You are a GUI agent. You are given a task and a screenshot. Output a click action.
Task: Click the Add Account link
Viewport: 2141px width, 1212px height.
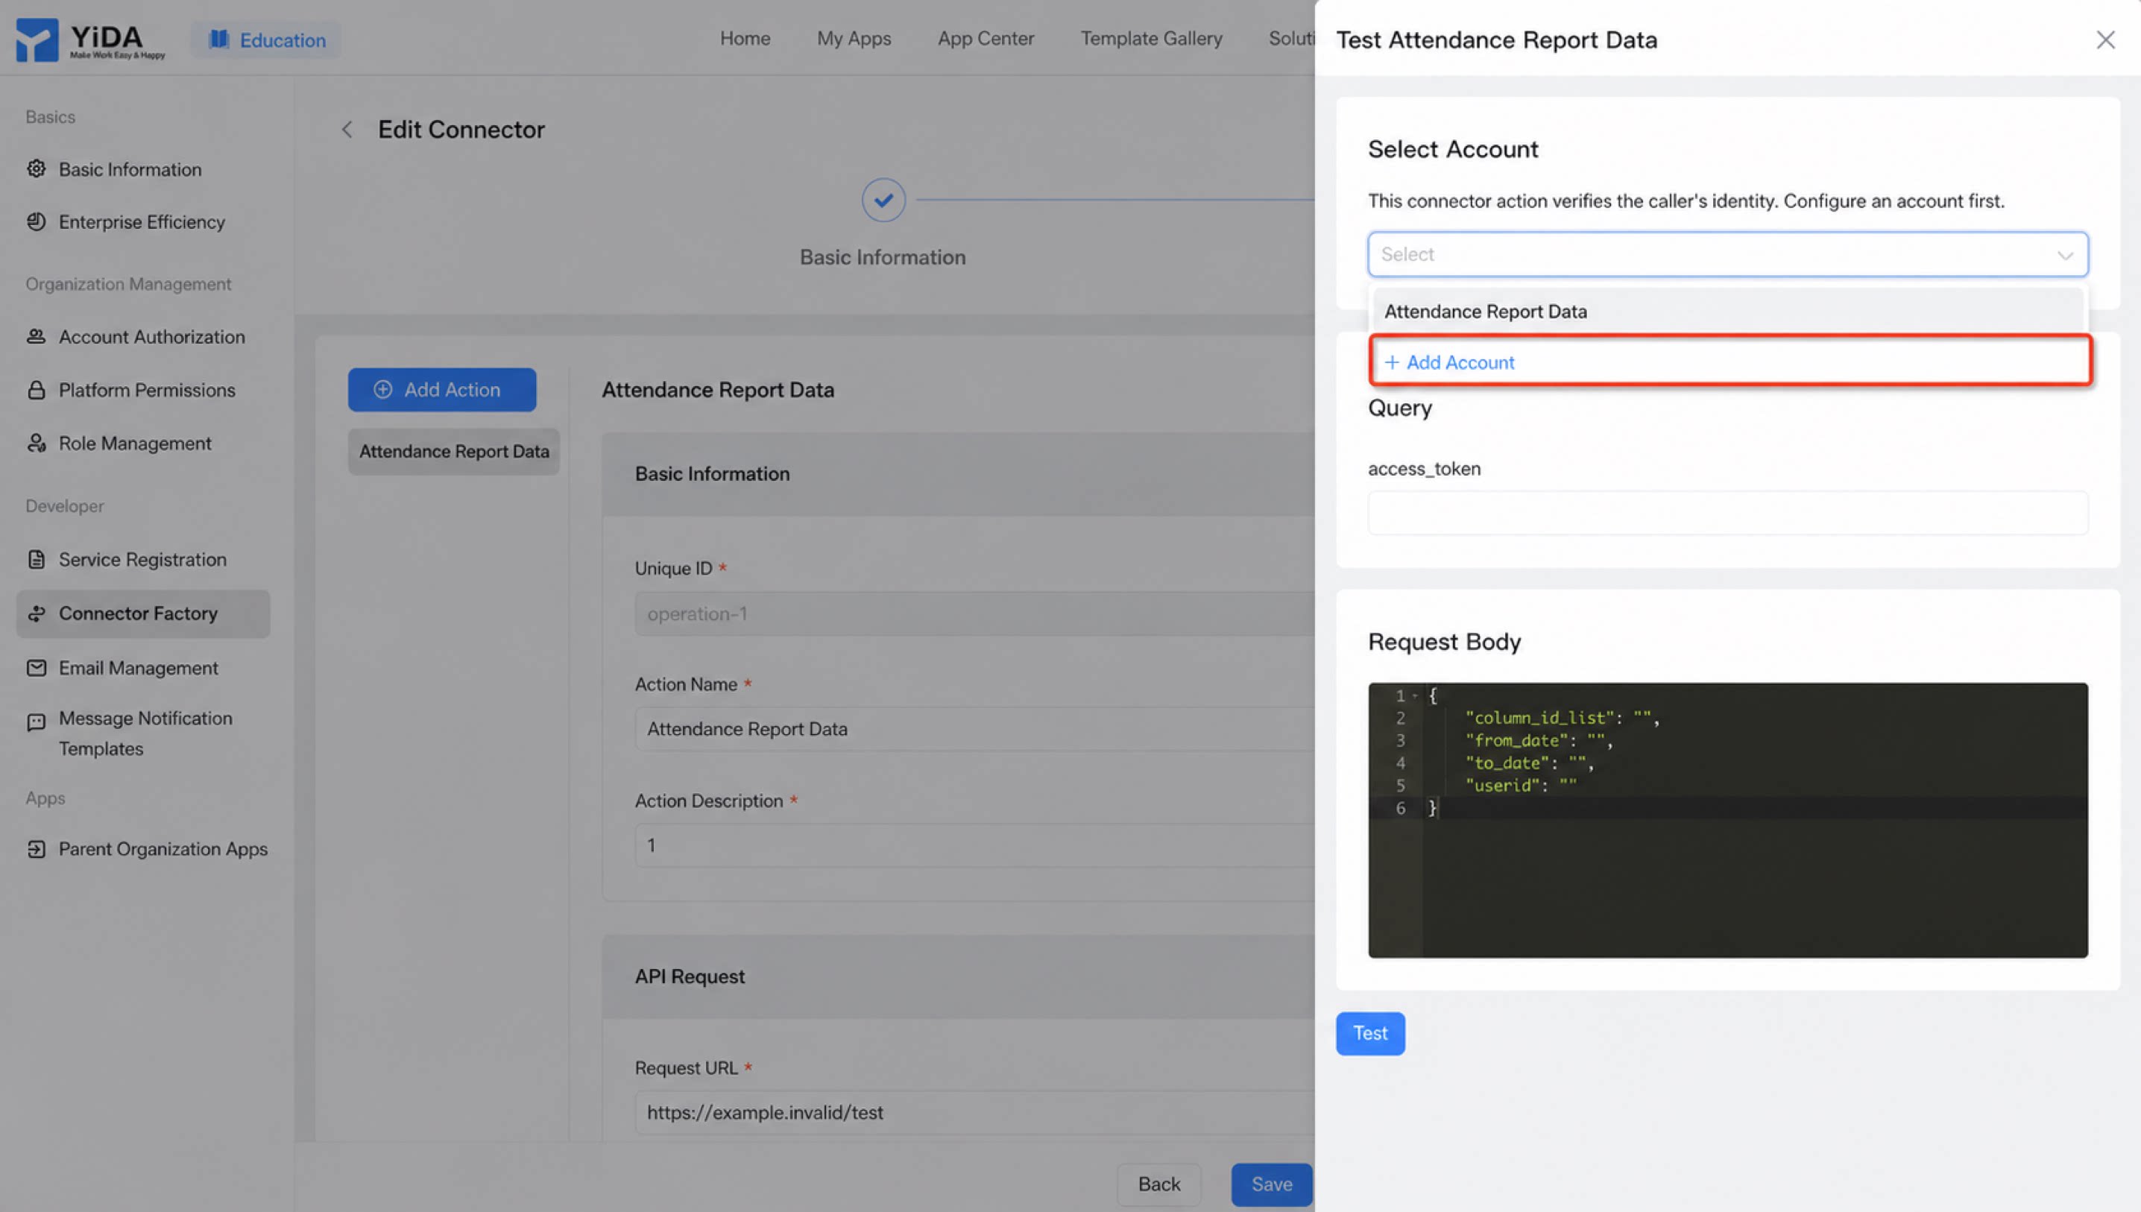tap(1449, 362)
